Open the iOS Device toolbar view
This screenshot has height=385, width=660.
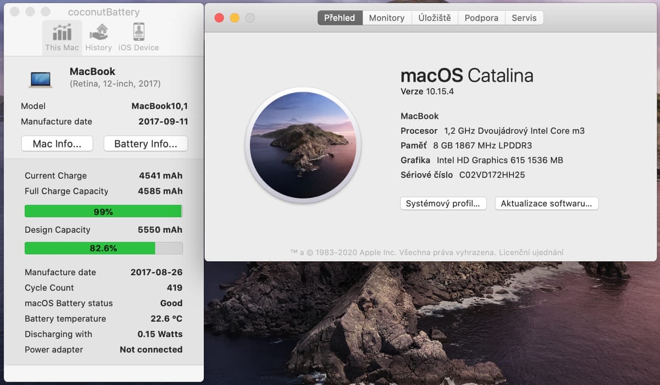click(x=139, y=37)
